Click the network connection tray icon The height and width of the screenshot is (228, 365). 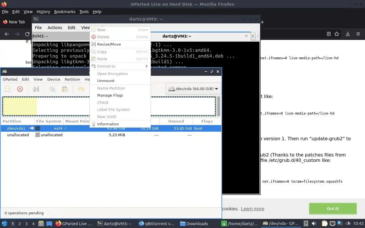coord(332,223)
